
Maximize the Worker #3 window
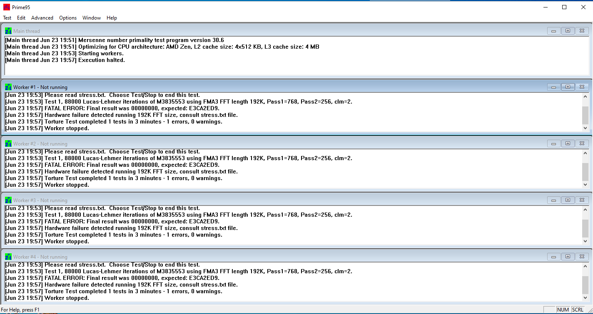point(568,200)
